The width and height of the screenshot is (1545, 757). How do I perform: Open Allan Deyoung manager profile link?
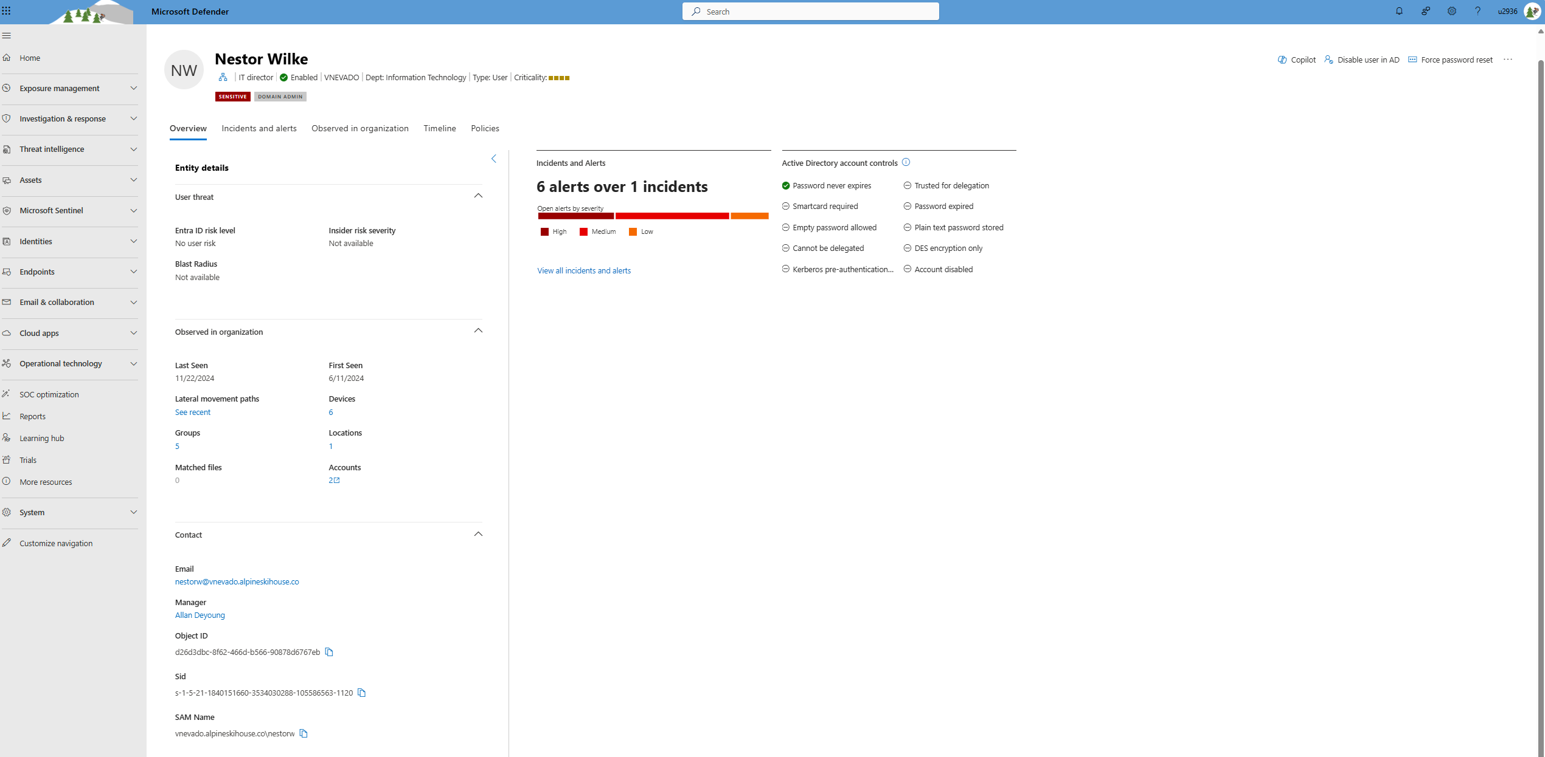click(199, 615)
